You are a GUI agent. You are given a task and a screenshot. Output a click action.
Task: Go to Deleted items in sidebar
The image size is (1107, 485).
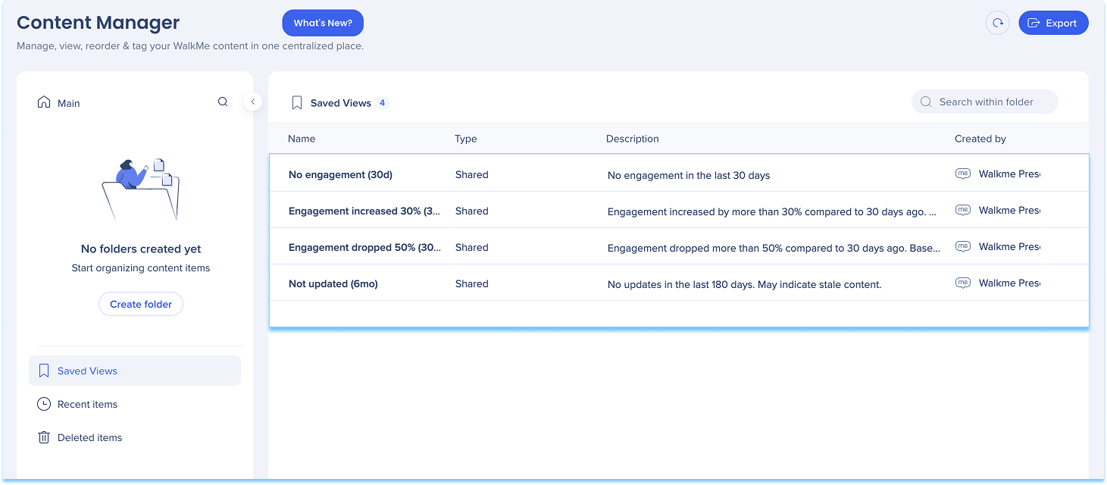[89, 437]
